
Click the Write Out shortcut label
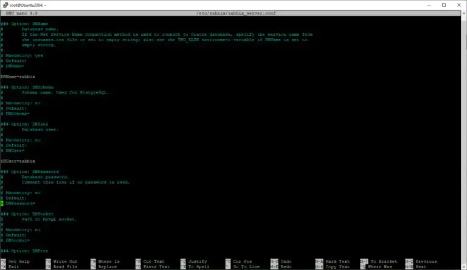point(65,262)
